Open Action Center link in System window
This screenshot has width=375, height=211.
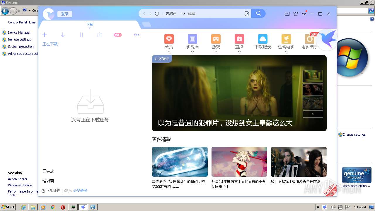pyautogui.click(x=18, y=179)
